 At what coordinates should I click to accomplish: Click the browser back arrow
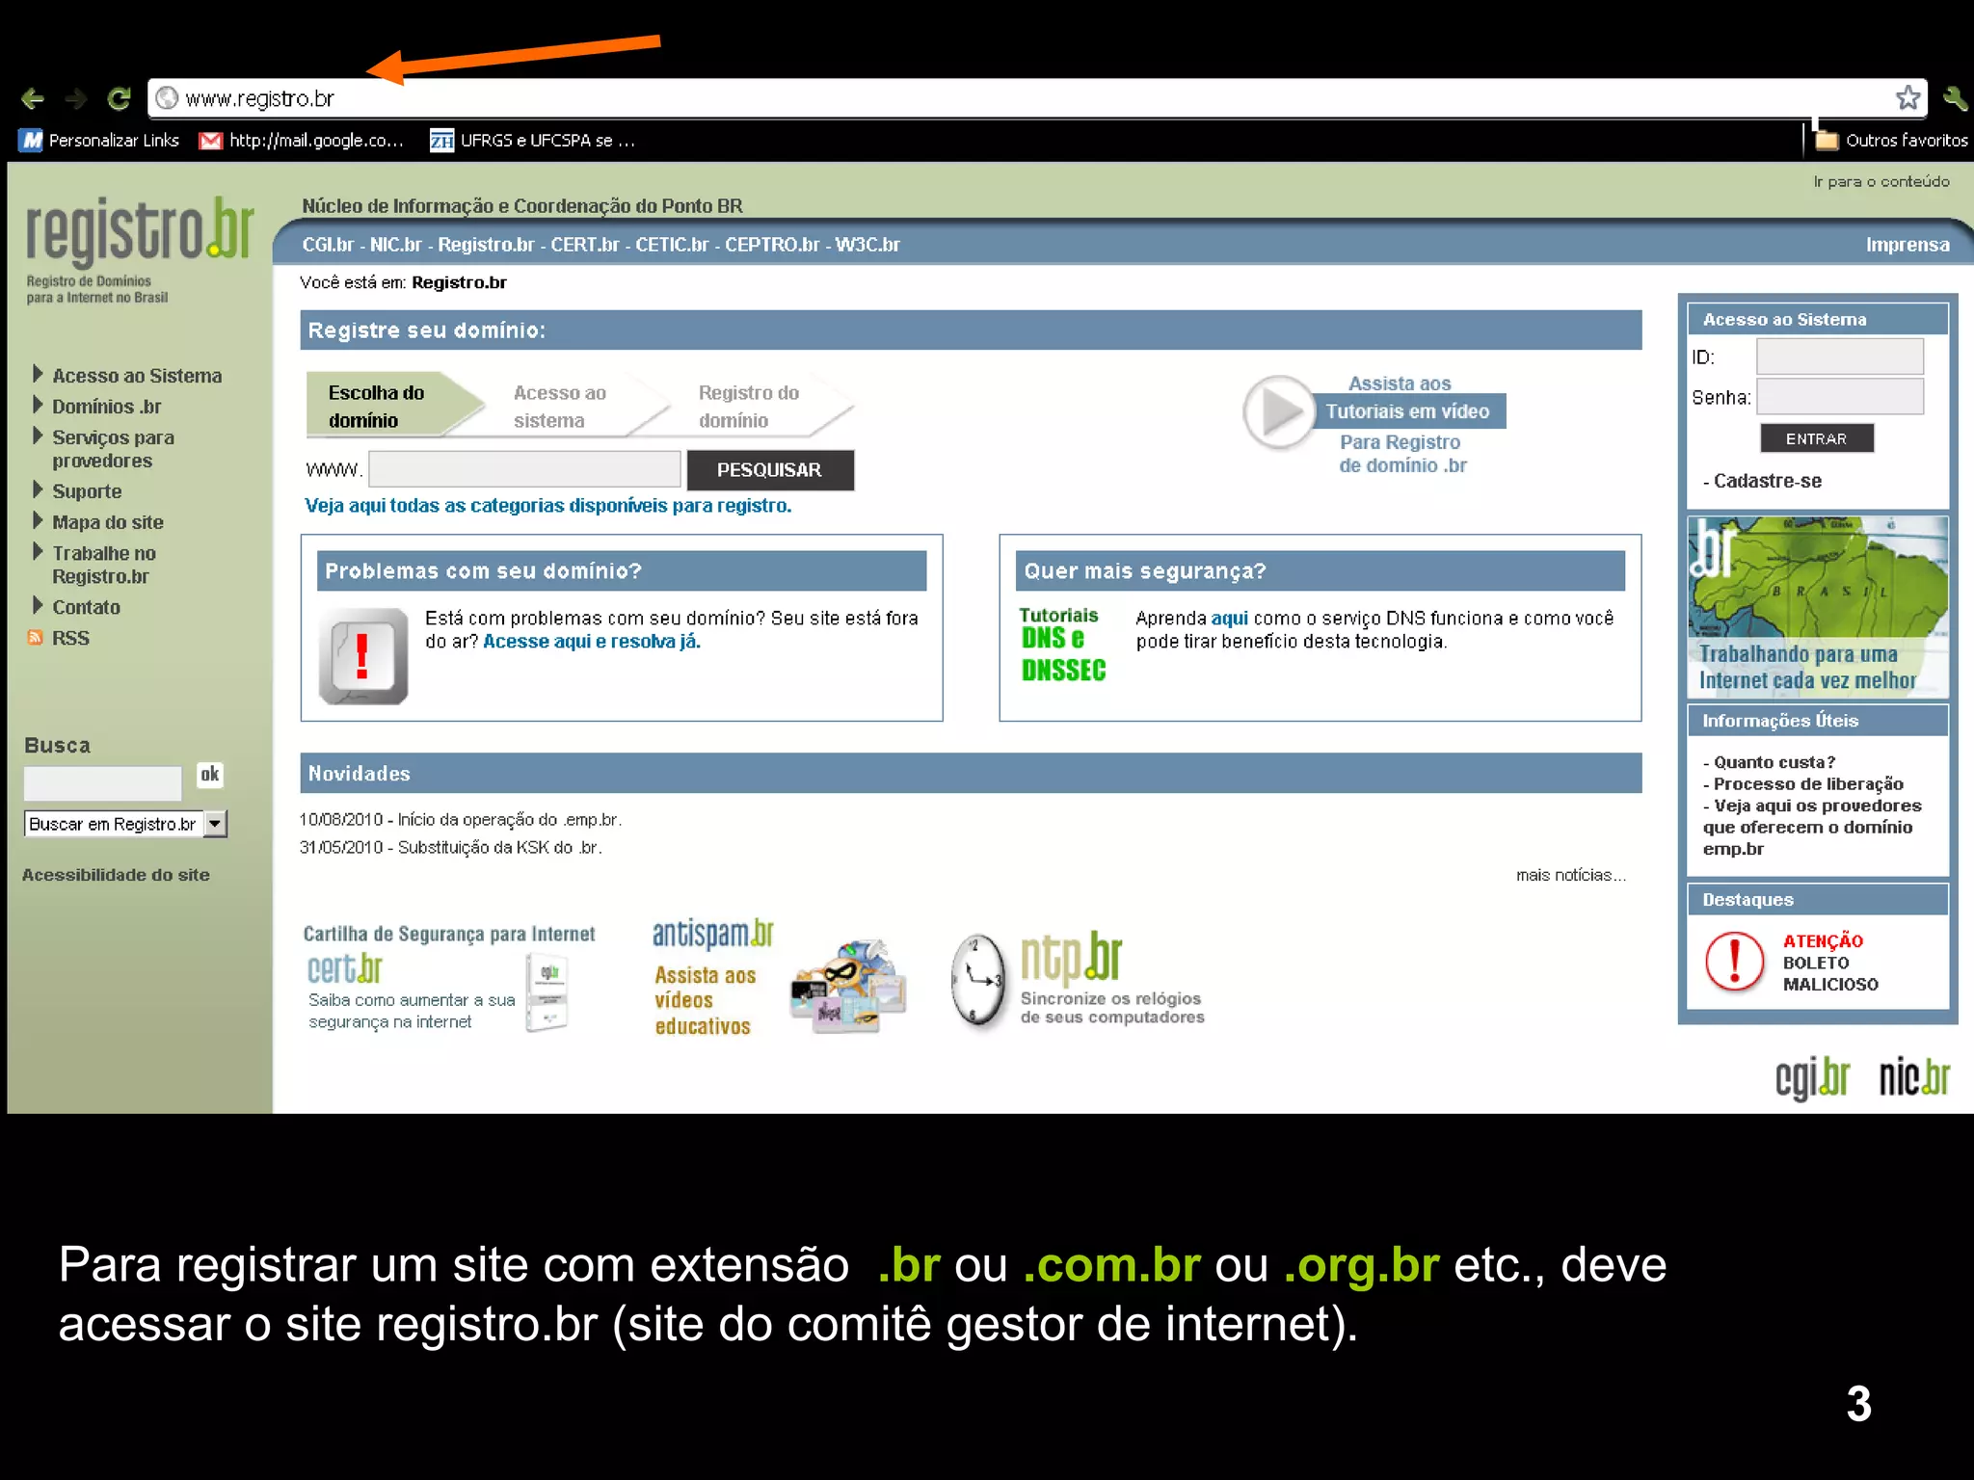[33, 98]
